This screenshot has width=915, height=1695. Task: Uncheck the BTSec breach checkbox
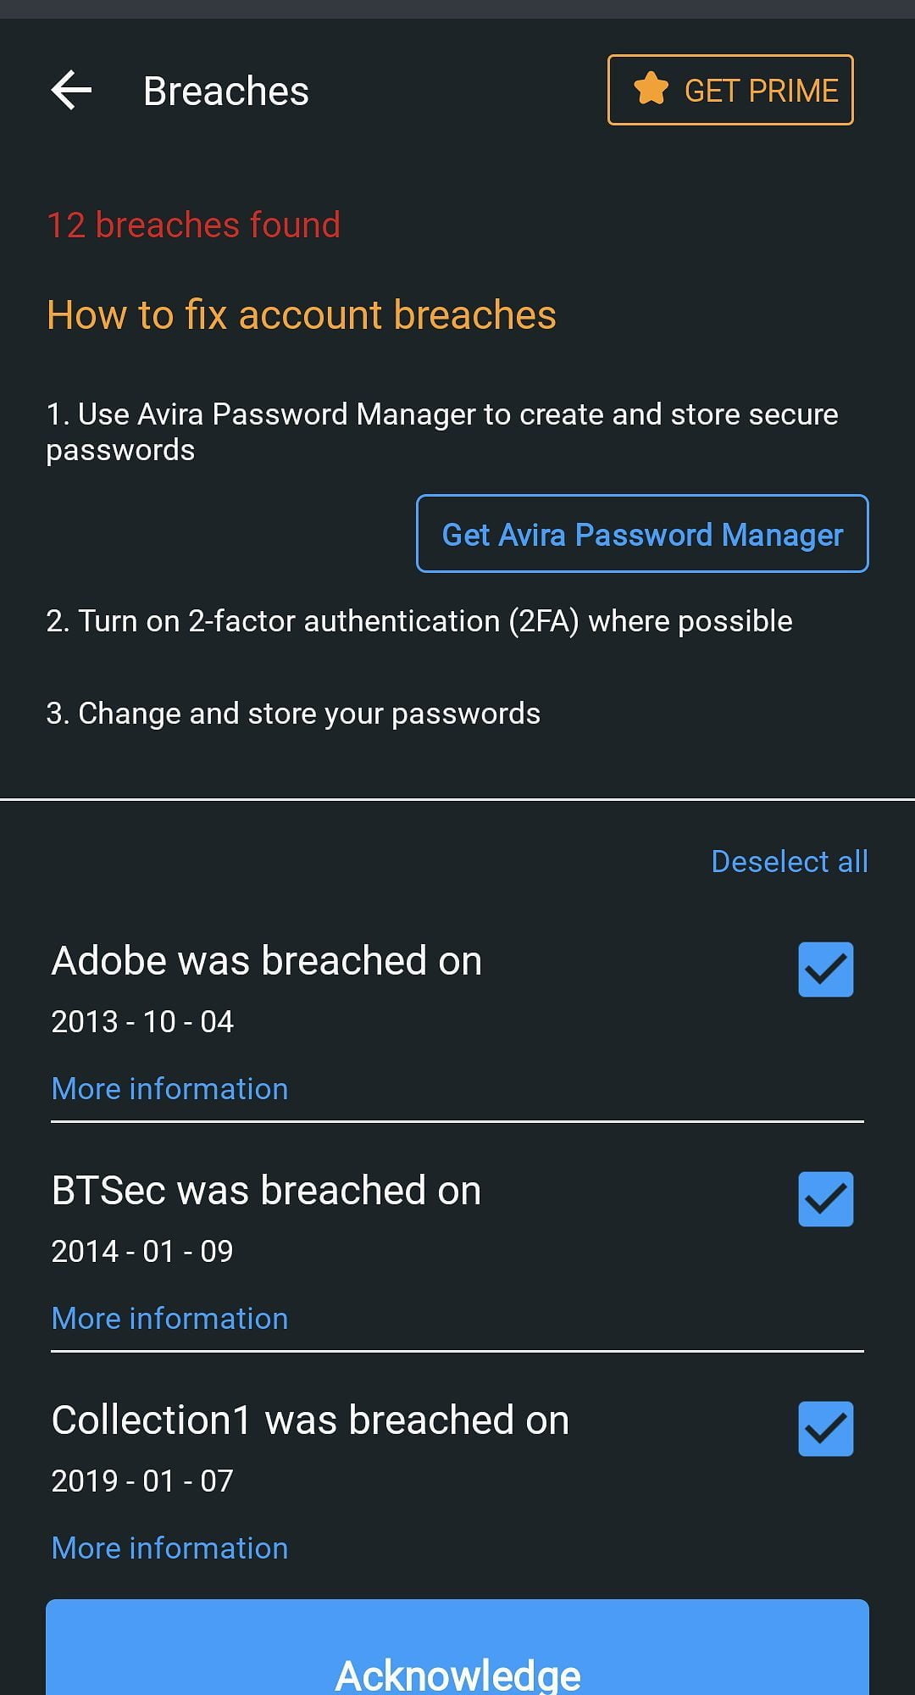(x=825, y=1199)
